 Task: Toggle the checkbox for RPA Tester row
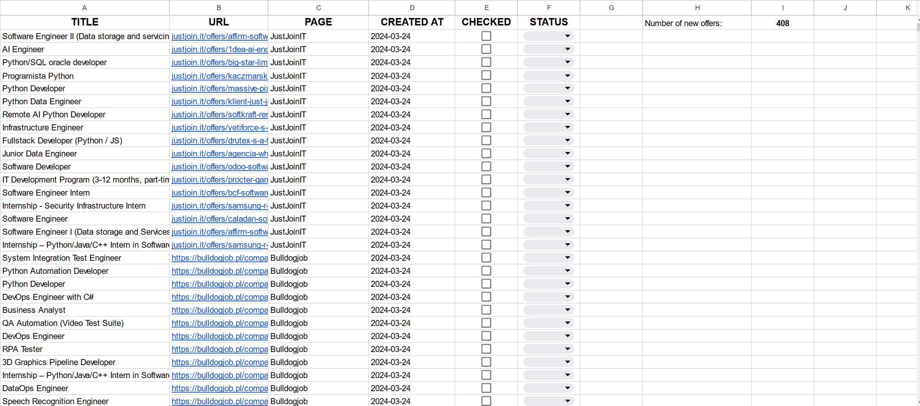coord(486,349)
